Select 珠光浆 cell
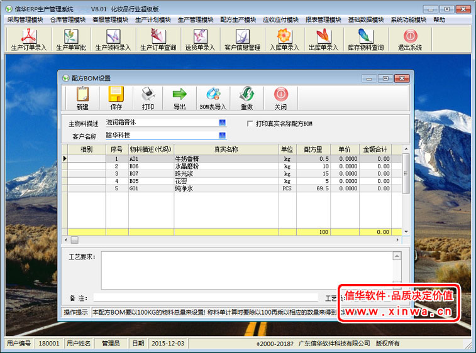476x353 pixels. (226, 173)
